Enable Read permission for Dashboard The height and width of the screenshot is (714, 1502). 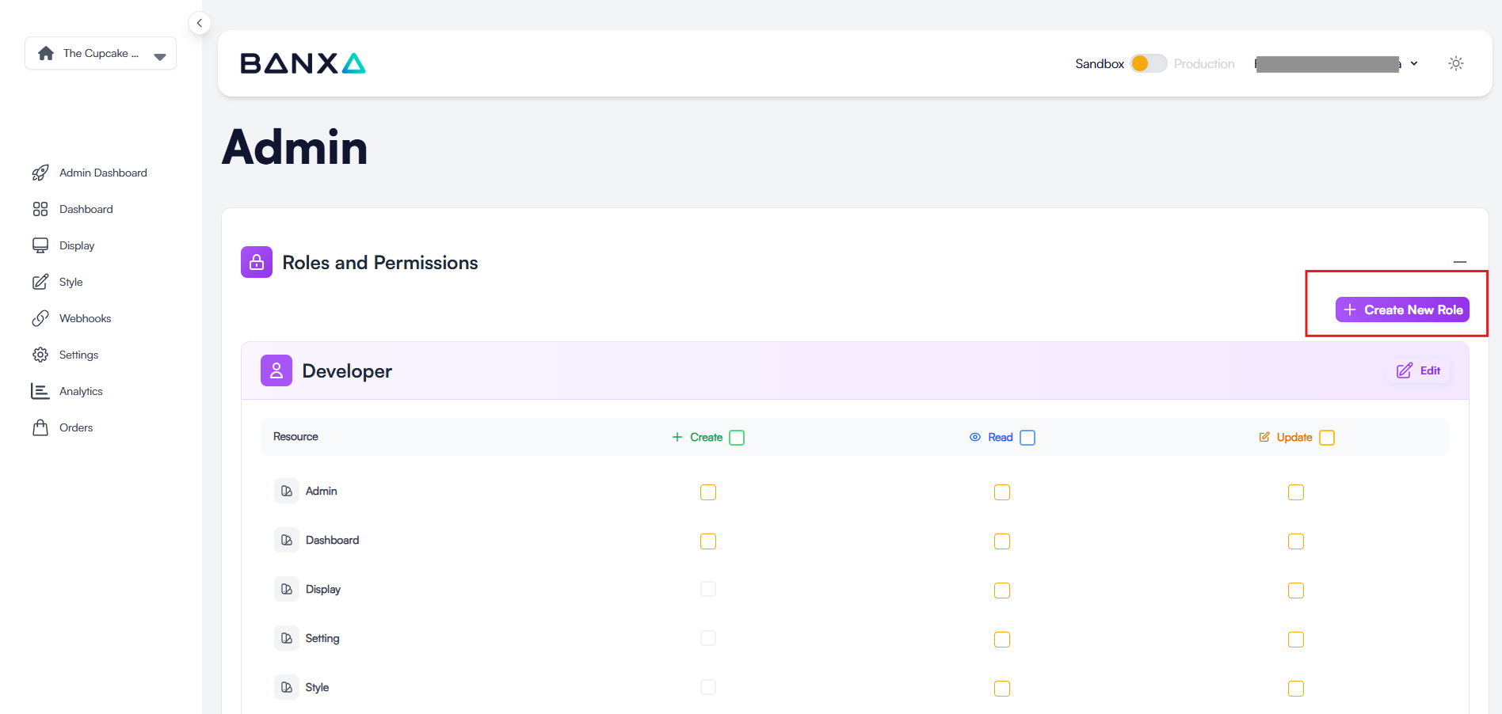1002,541
